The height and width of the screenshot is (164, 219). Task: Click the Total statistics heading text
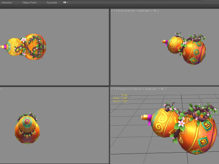click(124, 95)
